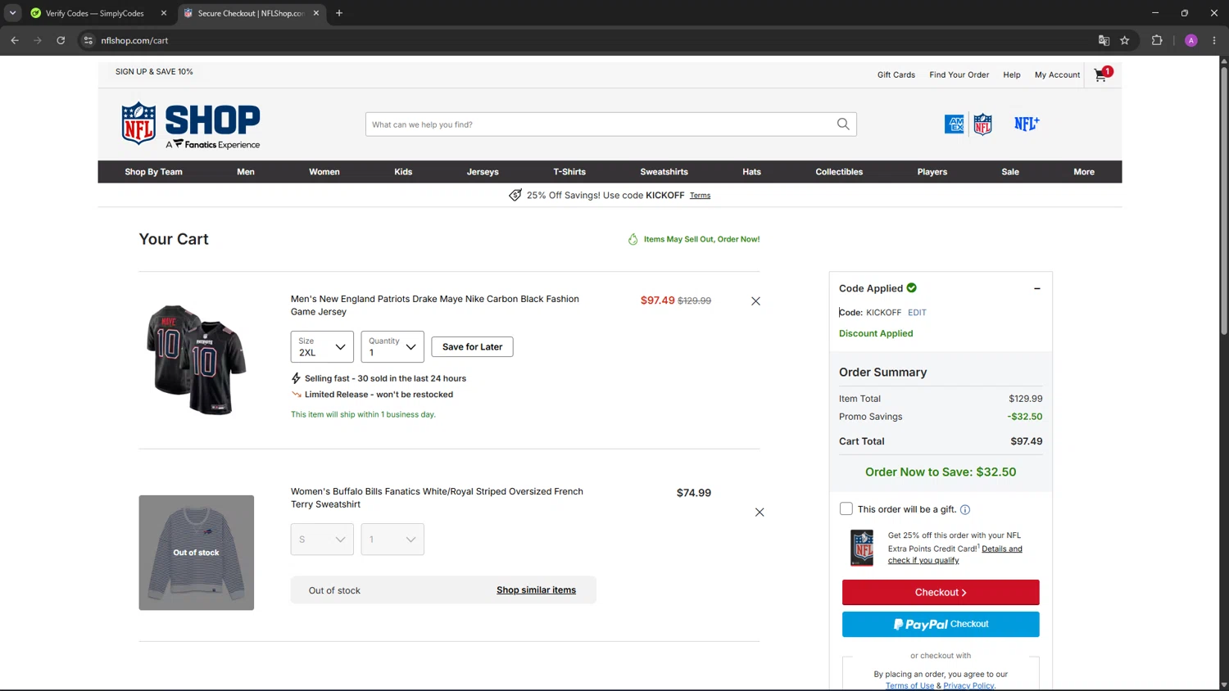1229x691 pixels.
Task: Open the Terms link beside KICKOFF promo
Action: tap(700, 196)
